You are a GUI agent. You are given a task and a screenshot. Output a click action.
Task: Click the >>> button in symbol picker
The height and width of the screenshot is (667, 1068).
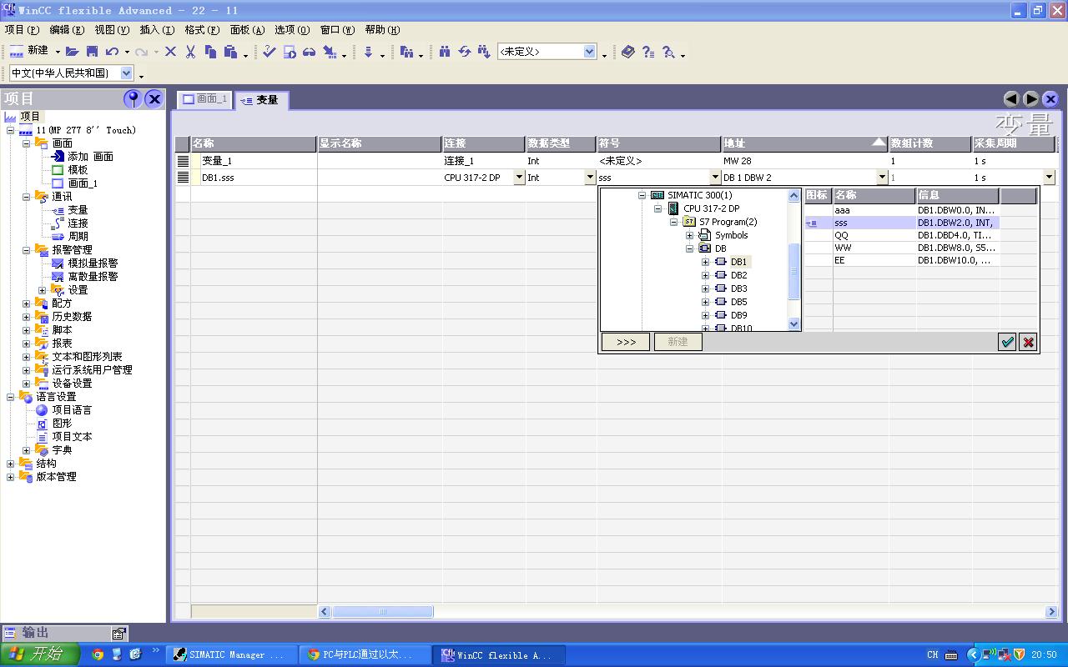pyautogui.click(x=626, y=342)
